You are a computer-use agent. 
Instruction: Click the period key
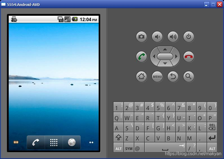(x=202, y=137)
